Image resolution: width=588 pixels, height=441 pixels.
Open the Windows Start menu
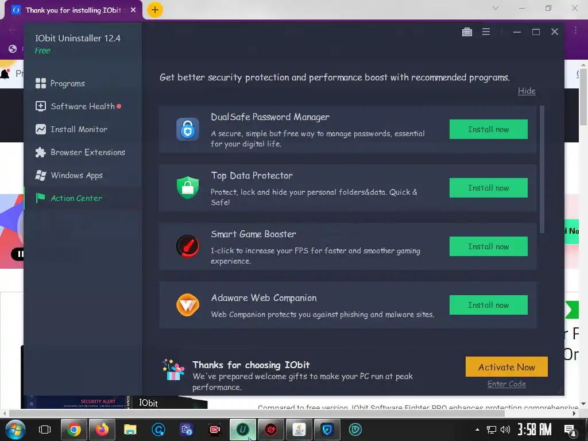tap(16, 430)
